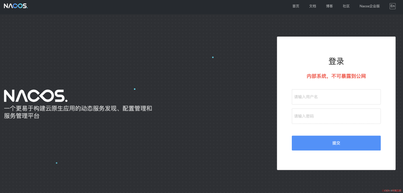Go to the 博客 page
The width and height of the screenshot is (403, 193).
click(x=329, y=6)
